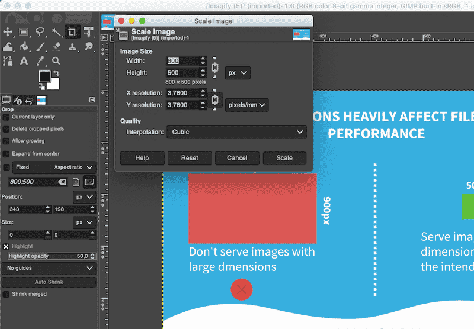Open the Cubic interpolation dropdown

point(236,132)
